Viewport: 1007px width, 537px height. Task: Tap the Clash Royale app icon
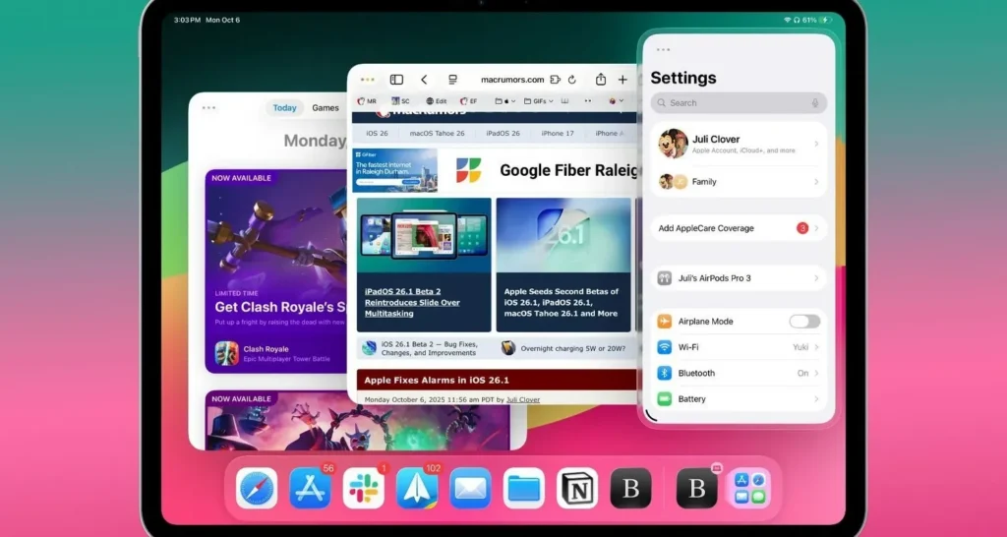point(227,353)
